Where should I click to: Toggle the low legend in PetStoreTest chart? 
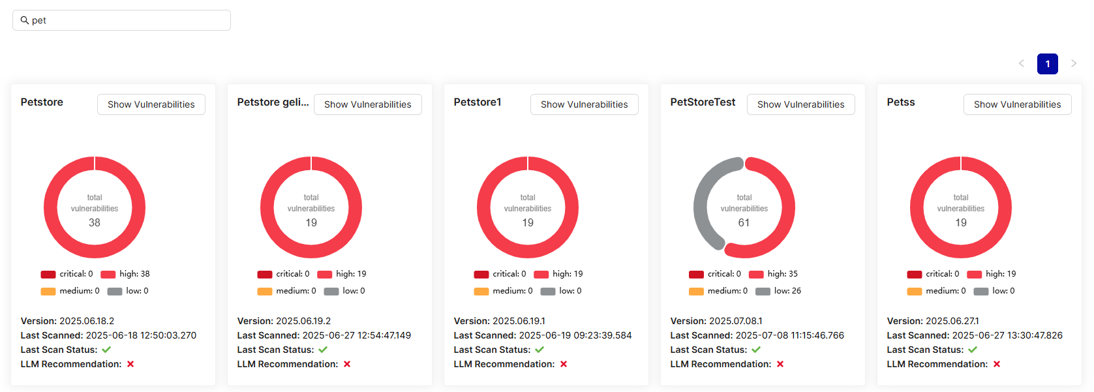pos(779,291)
